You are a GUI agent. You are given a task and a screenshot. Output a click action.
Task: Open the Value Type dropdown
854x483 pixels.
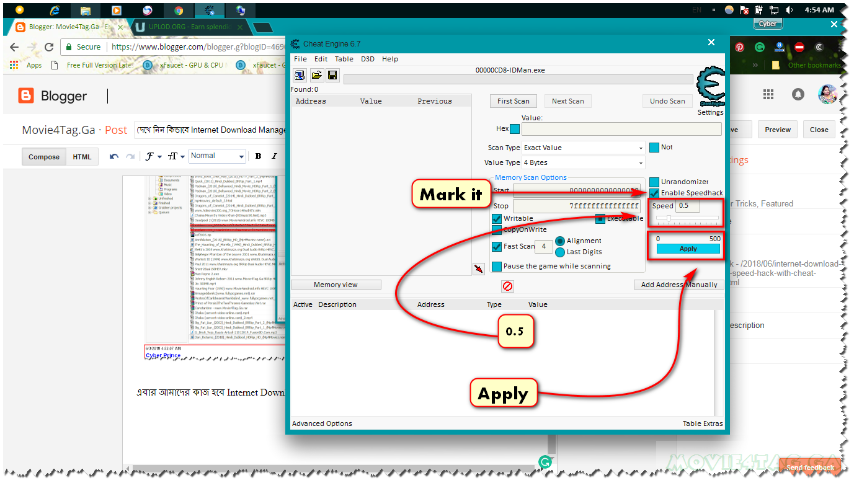pos(583,163)
